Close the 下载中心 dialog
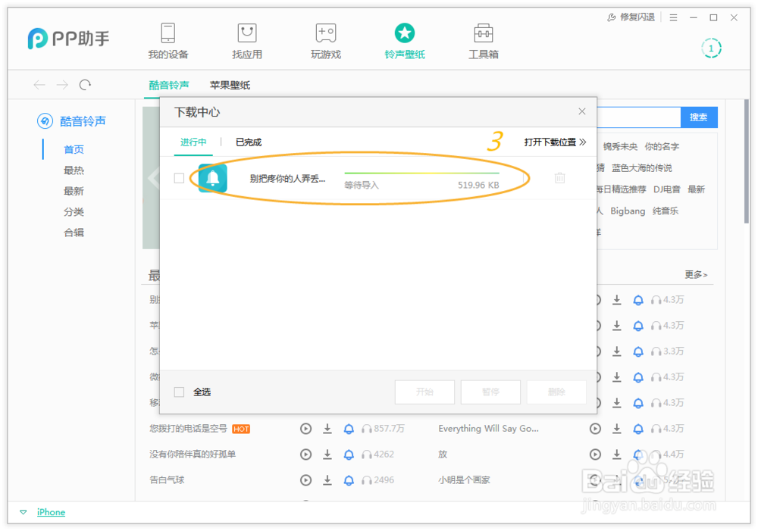758x531 pixels. pyautogui.click(x=582, y=111)
